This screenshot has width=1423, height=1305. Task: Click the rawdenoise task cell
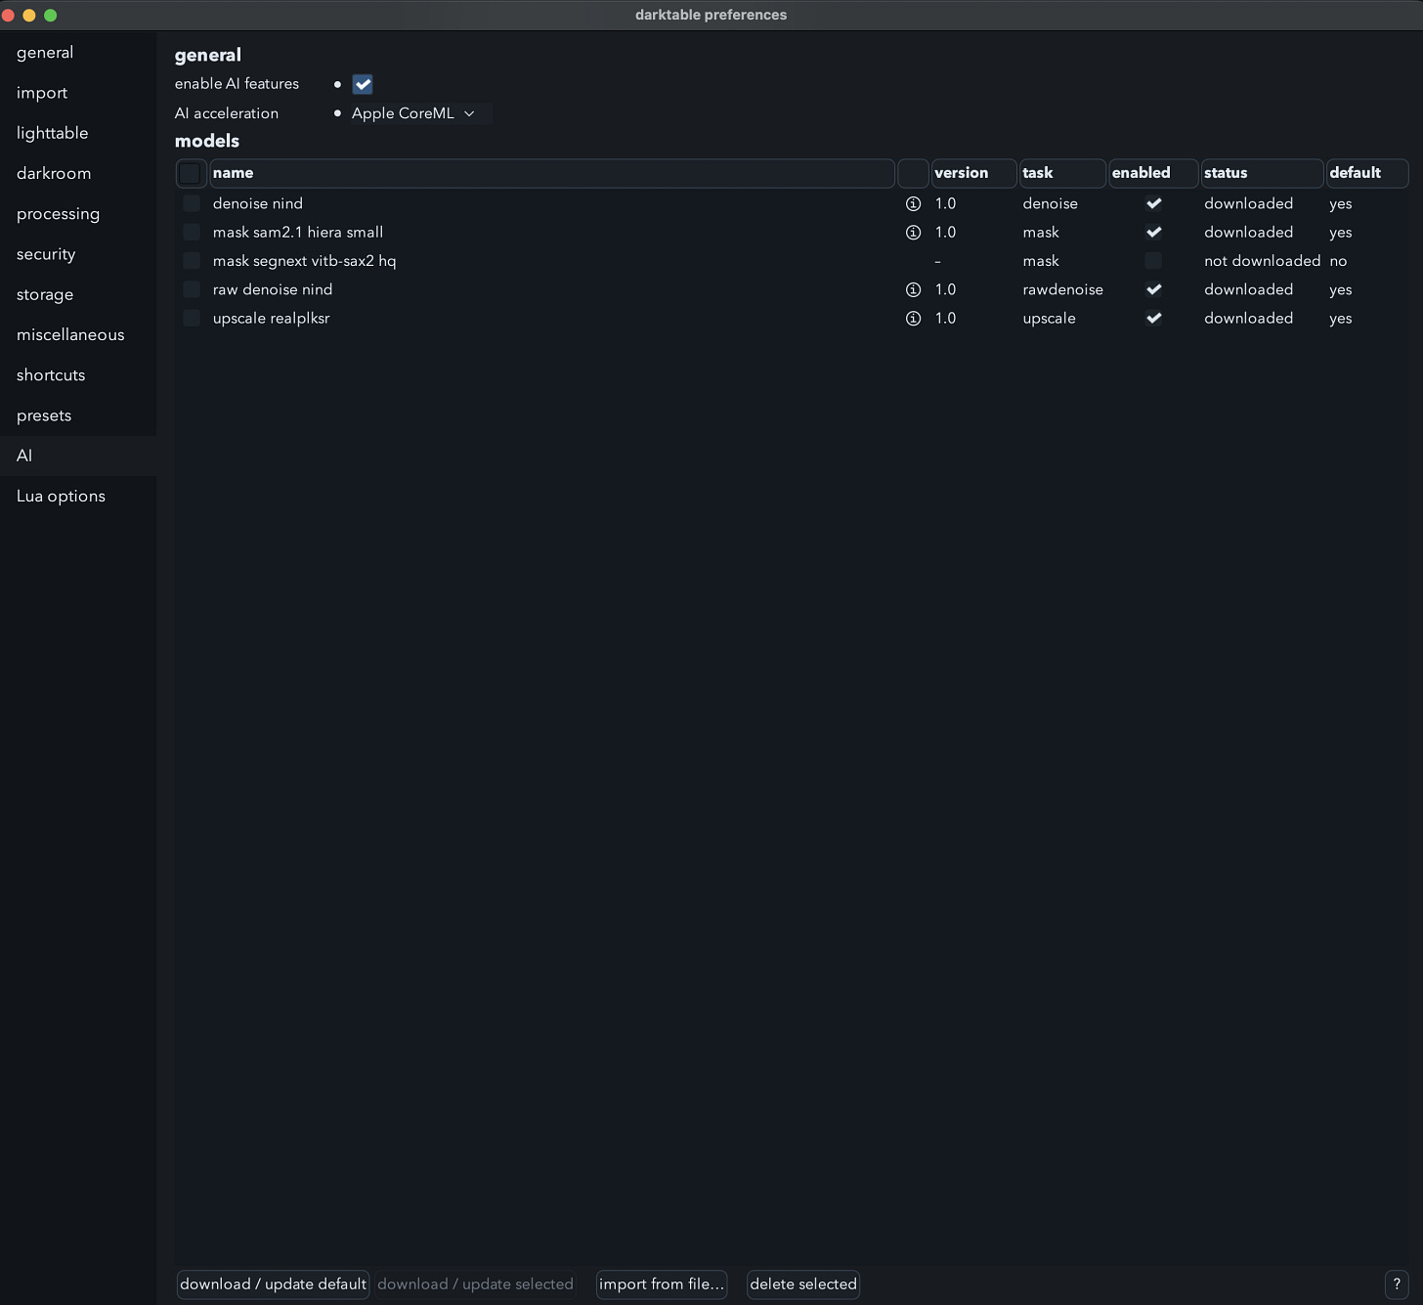coord(1063,289)
